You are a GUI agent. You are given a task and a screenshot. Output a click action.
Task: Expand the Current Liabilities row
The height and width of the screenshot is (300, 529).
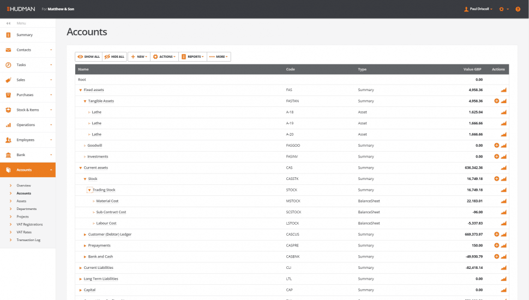81,268
